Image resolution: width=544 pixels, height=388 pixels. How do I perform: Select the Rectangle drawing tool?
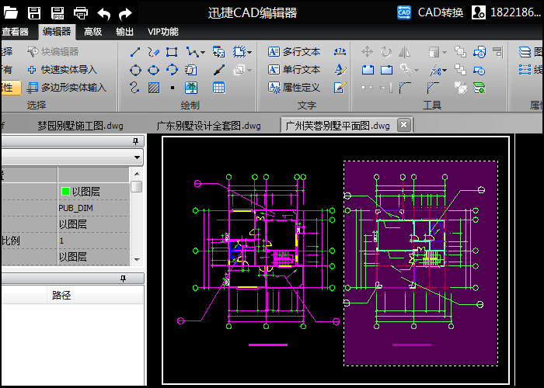tap(172, 52)
